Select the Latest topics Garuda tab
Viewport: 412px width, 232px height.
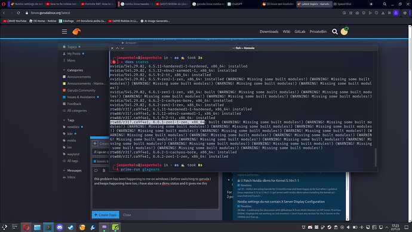[x=313, y=4]
